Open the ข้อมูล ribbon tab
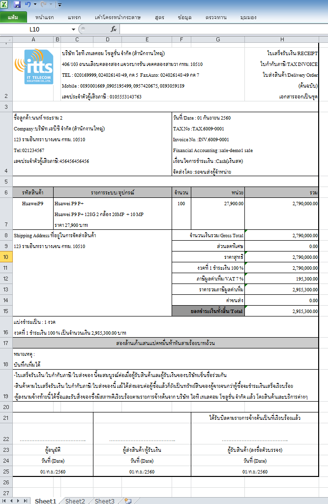Viewport: 328px width, 504px height. (x=185, y=17)
